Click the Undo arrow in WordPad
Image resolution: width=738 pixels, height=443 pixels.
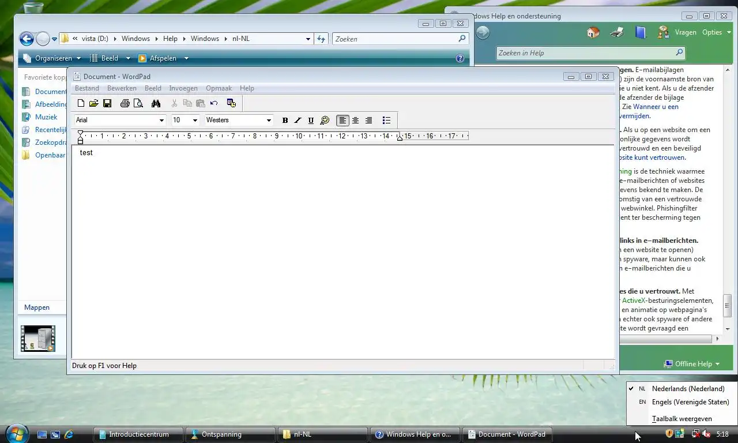point(214,103)
